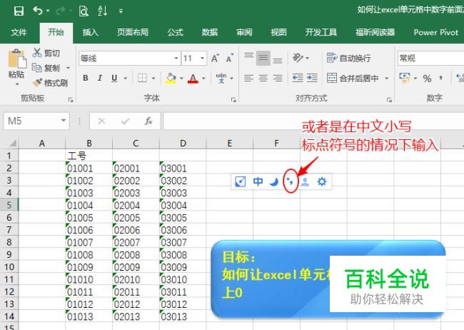Toggle Align Left

[x=248, y=78]
